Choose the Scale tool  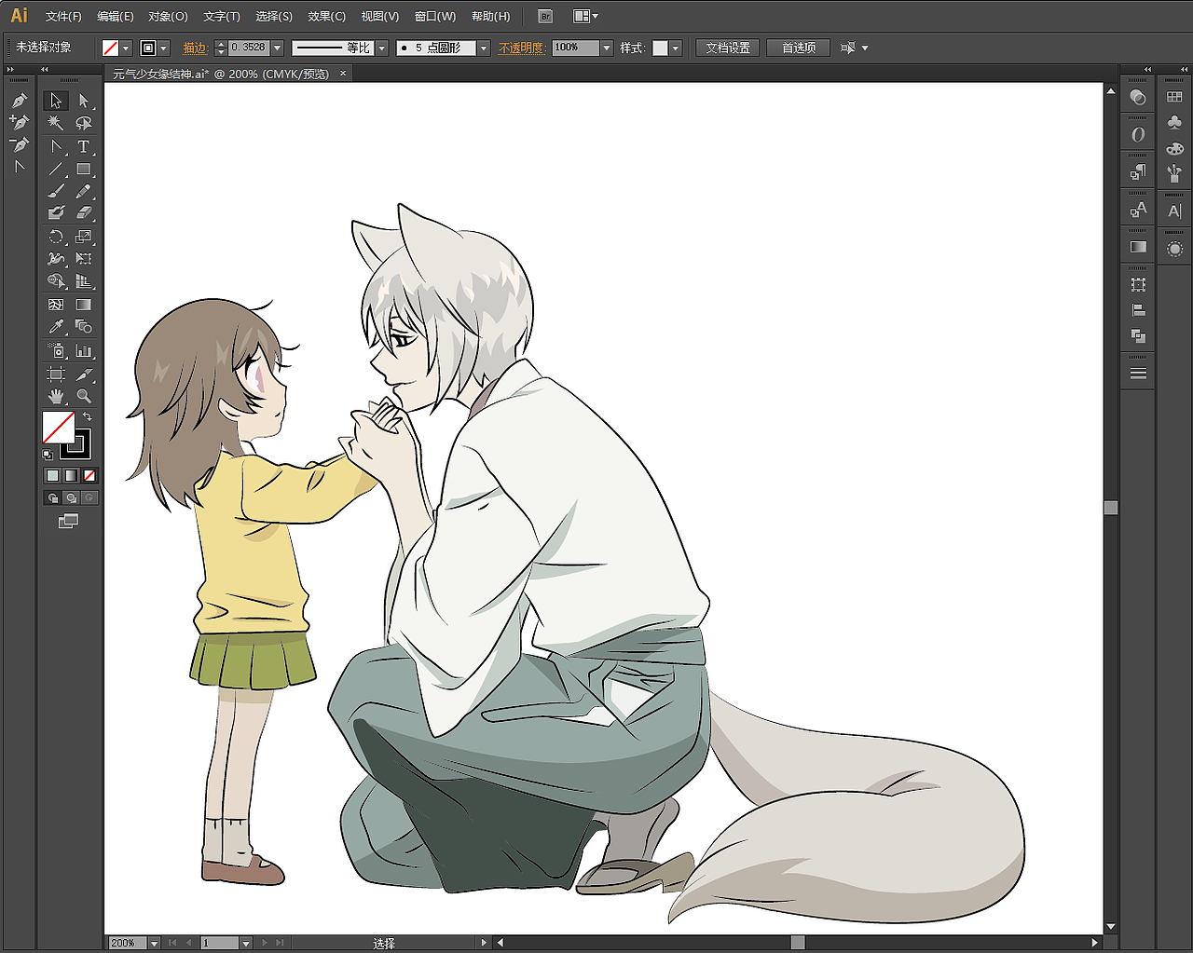pos(84,237)
